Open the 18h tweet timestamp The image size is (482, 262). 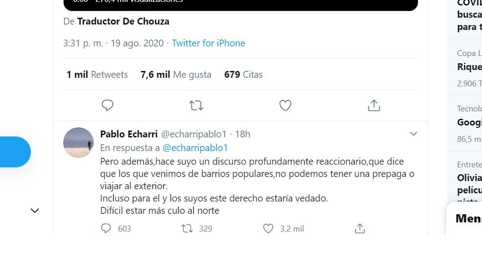(x=243, y=134)
